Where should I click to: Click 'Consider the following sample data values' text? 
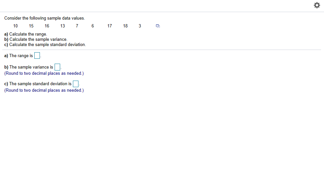click(x=45, y=18)
